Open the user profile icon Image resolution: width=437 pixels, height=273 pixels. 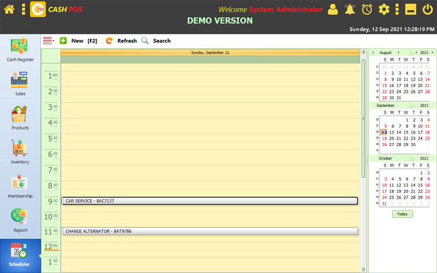[x=333, y=9]
